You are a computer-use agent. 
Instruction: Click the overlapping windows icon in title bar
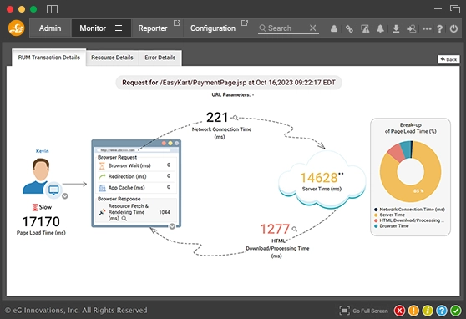(x=455, y=9)
